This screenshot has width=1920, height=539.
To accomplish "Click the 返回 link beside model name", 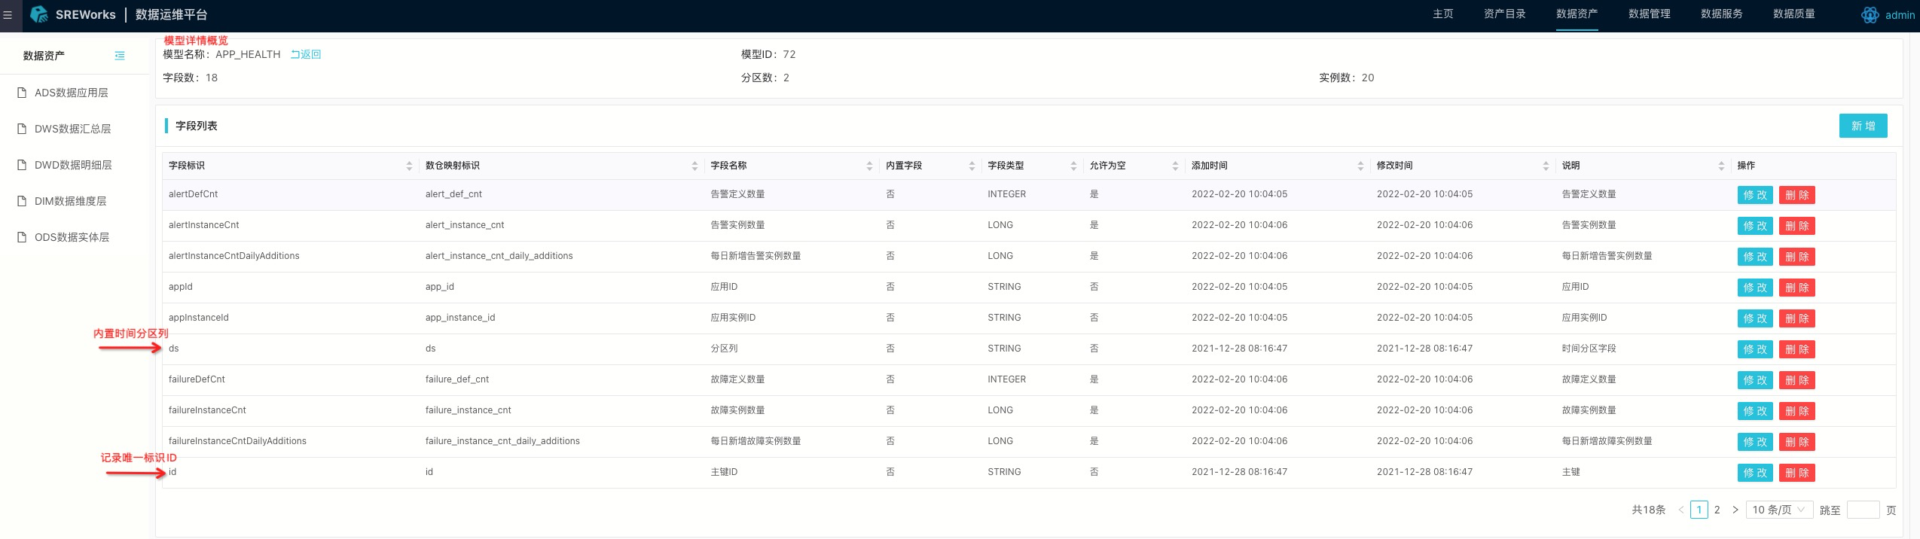I will [x=306, y=54].
